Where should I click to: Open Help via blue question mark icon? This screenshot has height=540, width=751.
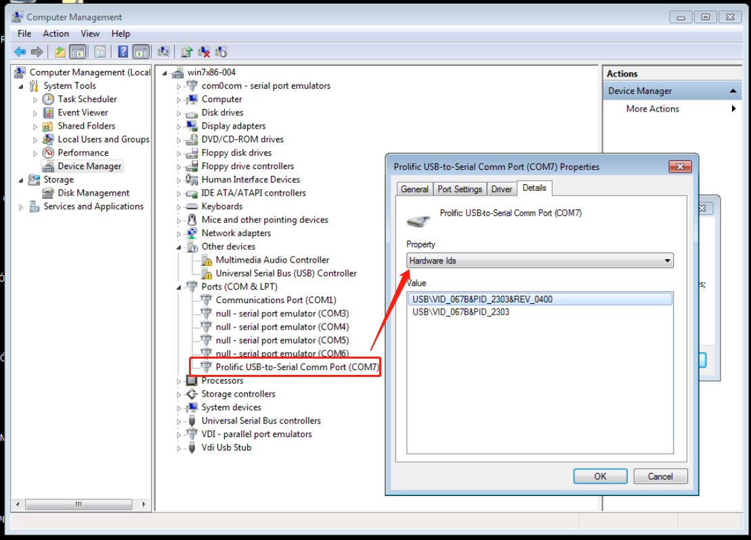123,51
